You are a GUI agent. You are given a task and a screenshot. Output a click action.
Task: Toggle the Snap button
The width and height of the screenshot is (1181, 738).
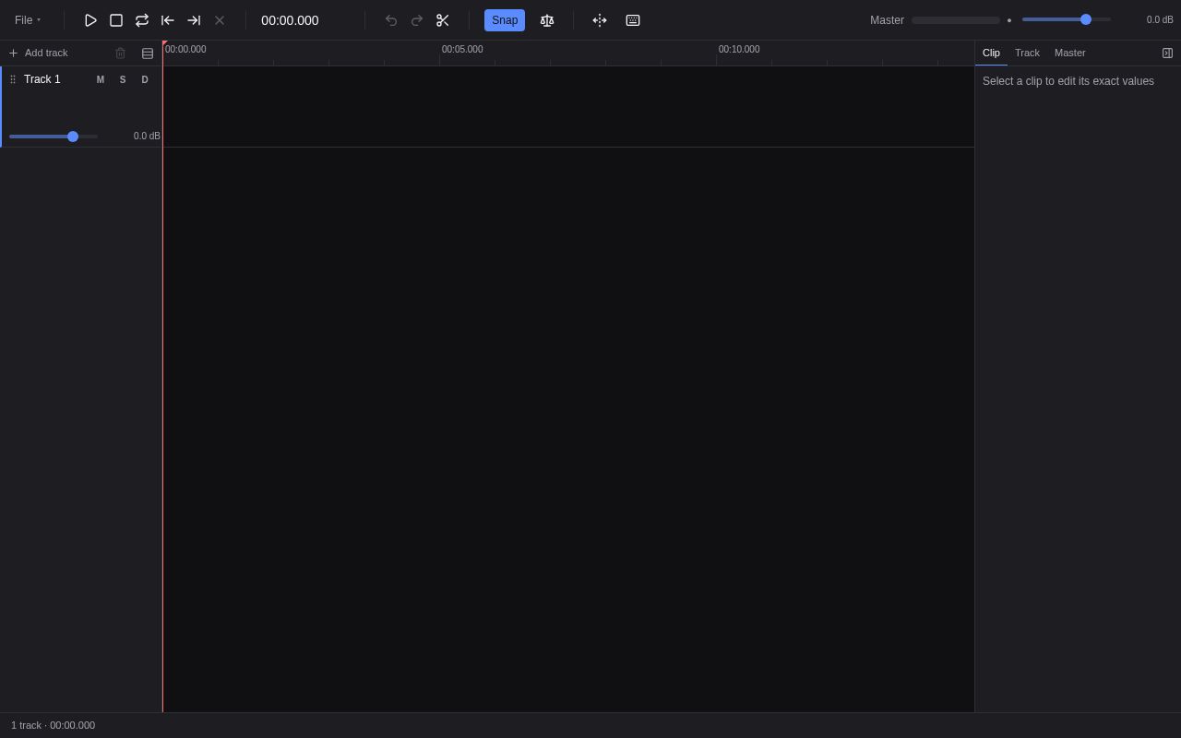[x=505, y=20]
